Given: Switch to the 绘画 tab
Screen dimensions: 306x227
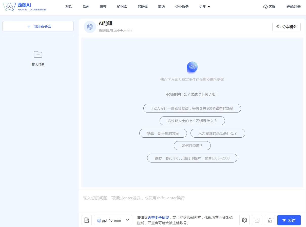Looking at the screenshot, I should click(x=86, y=7).
